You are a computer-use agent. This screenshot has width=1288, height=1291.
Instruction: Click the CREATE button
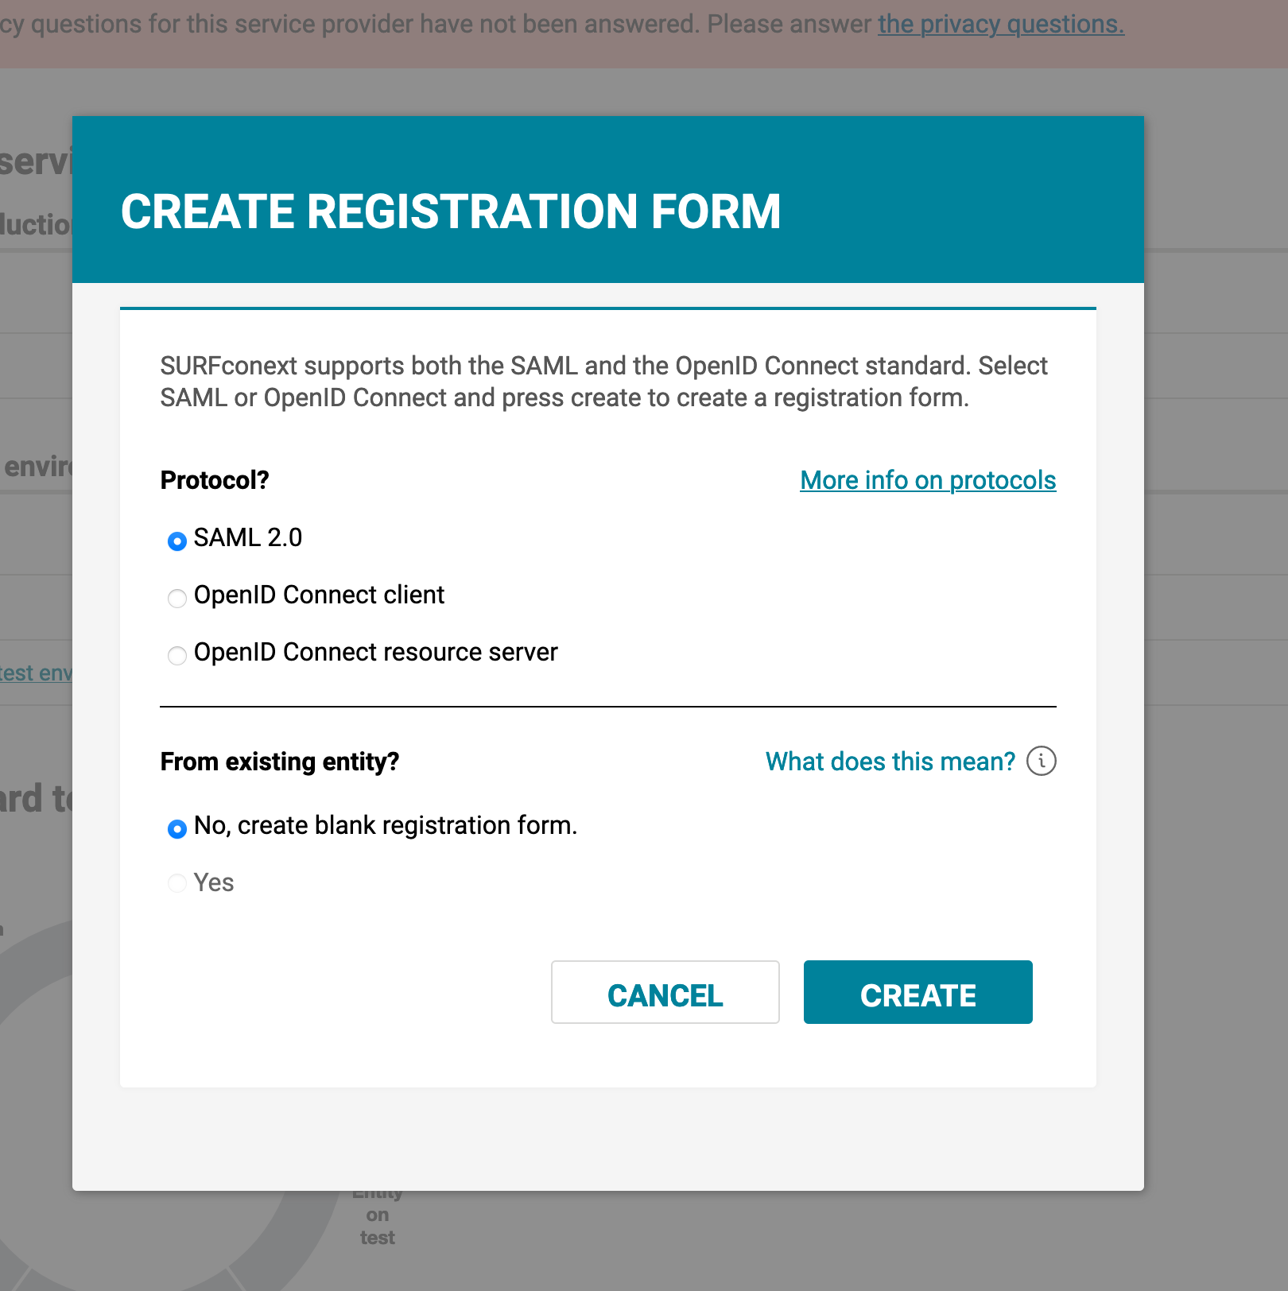pos(918,992)
